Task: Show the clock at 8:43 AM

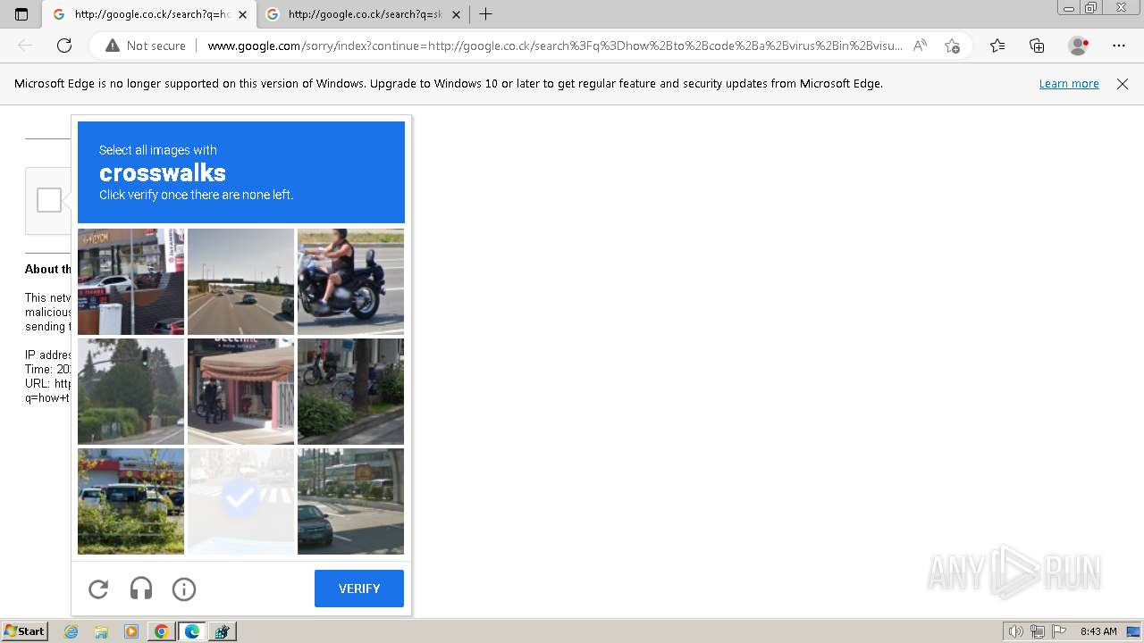Action: click(1098, 631)
